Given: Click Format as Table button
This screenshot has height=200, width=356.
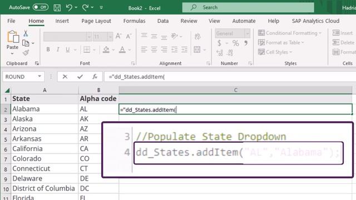Looking at the screenshot, I should click(x=281, y=43).
